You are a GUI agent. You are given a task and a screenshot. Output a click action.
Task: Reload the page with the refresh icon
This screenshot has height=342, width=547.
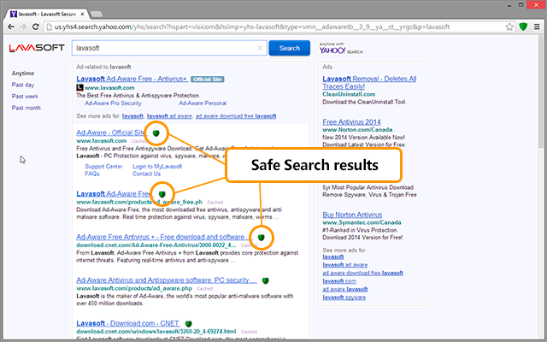point(35,27)
